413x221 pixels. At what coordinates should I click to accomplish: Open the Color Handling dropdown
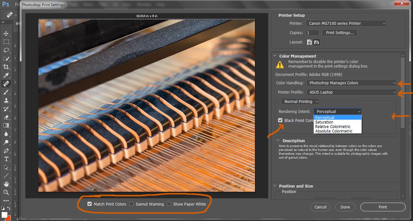tap(352, 83)
